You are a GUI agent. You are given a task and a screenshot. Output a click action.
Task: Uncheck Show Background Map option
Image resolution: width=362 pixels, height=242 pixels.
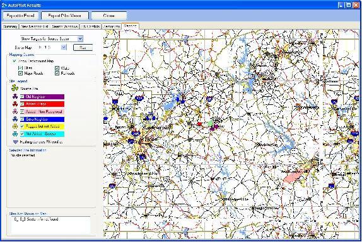[15, 61]
